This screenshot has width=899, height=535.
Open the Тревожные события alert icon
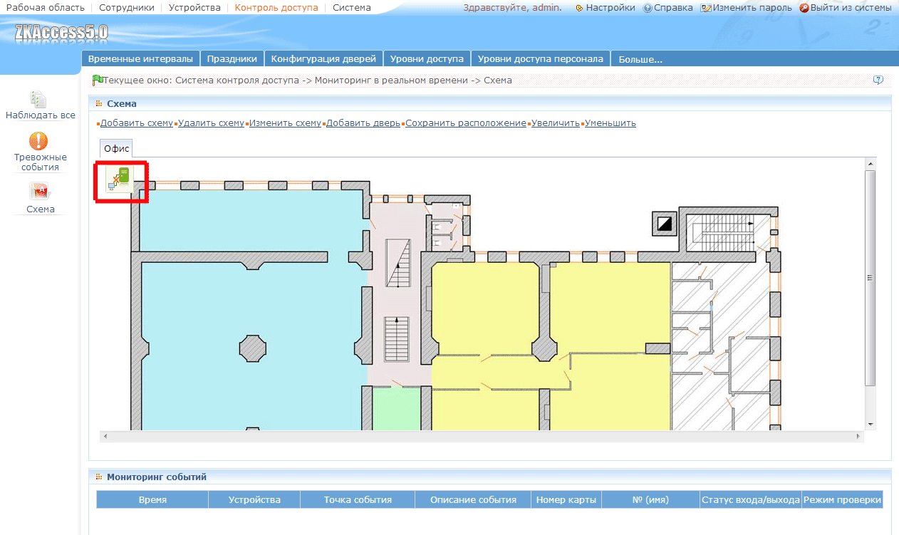coord(39,141)
